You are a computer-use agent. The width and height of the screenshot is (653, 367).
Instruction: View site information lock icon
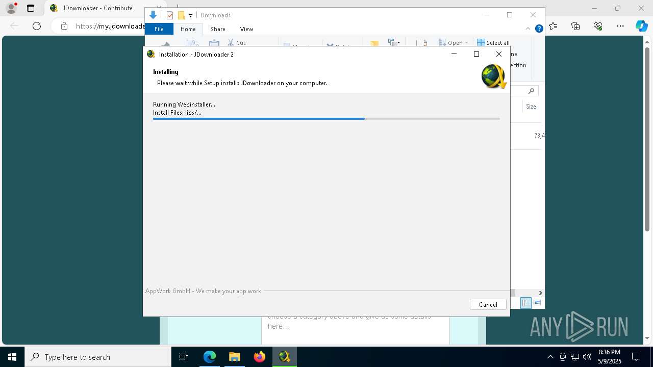[x=64, y=26]
